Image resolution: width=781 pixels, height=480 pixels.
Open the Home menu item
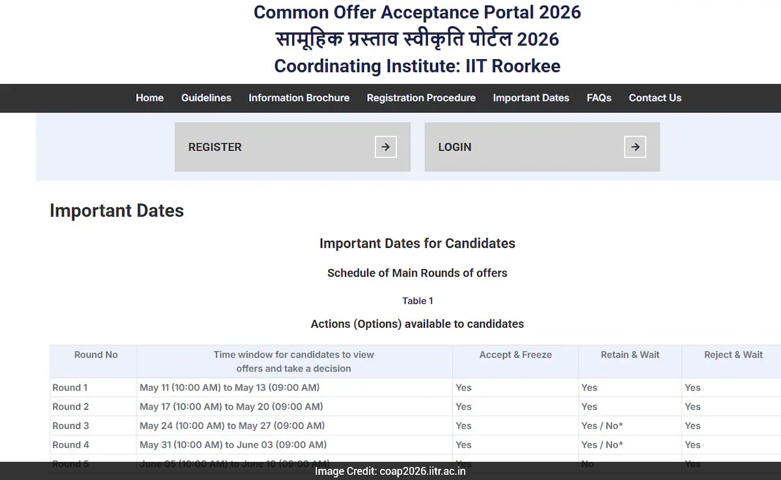pyautogui.click(x=149, y=98)
